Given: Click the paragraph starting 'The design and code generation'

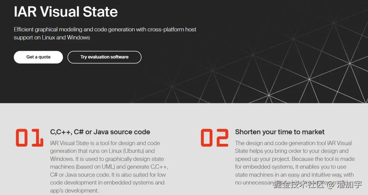Looking at the screenshot, I should pyautogui.click(x=295, y=163).
